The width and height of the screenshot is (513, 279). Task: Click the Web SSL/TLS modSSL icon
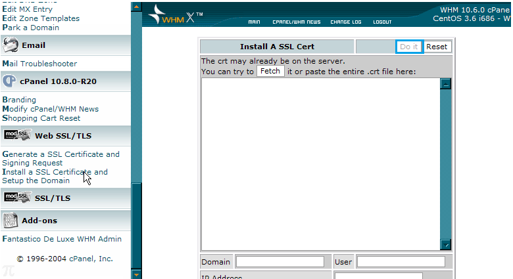point(17,135)
